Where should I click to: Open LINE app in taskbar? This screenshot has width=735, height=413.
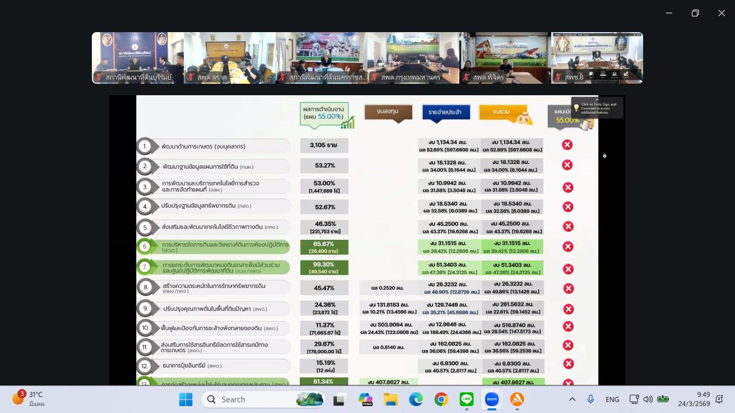click(x=466, y=399)
